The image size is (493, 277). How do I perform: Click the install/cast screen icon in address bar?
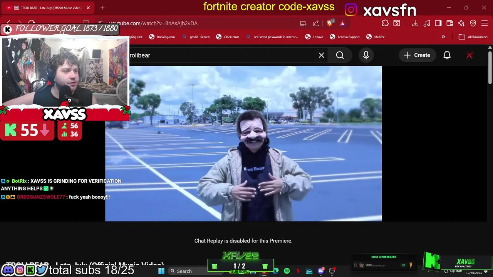coord(303,23)
